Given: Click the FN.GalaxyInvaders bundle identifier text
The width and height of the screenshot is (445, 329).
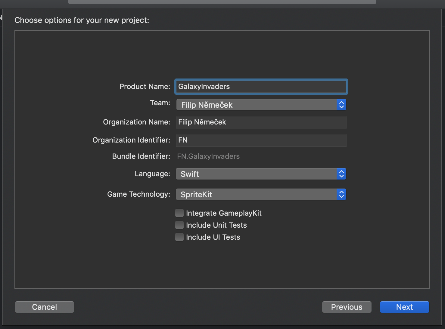Looking at the screenshot, I should (x=208, y=156).
